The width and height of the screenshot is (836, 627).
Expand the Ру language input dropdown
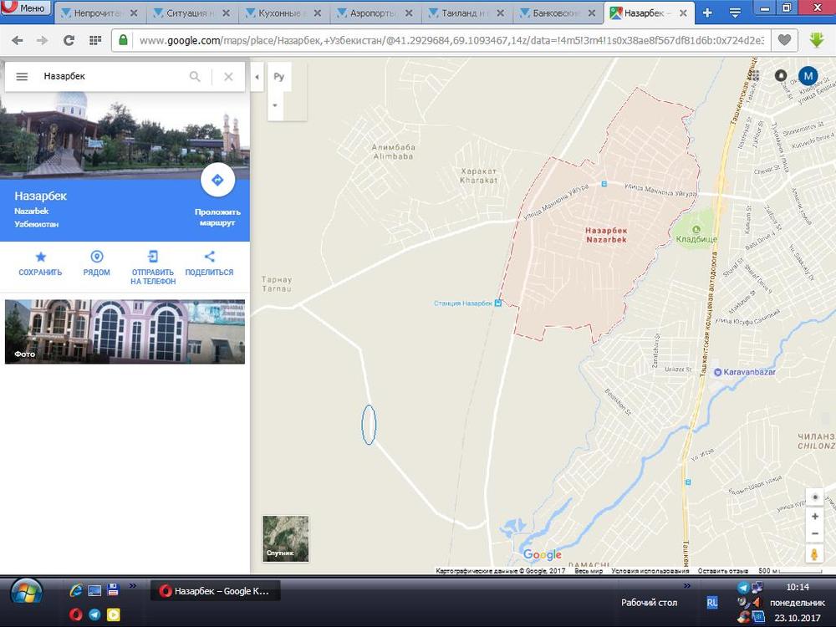point(274,106)
